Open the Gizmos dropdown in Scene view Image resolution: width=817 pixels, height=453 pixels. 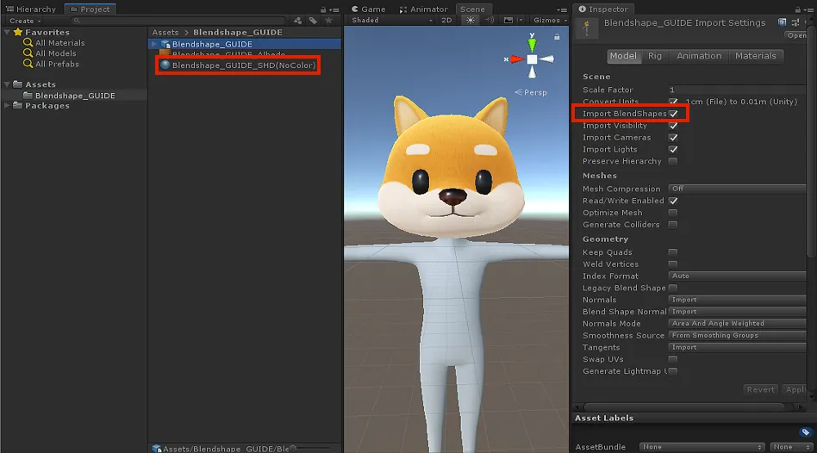550,21
